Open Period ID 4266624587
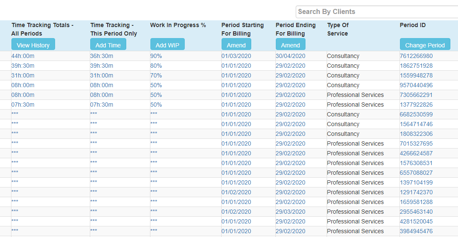The image size is (458, 237). [416, 153]
